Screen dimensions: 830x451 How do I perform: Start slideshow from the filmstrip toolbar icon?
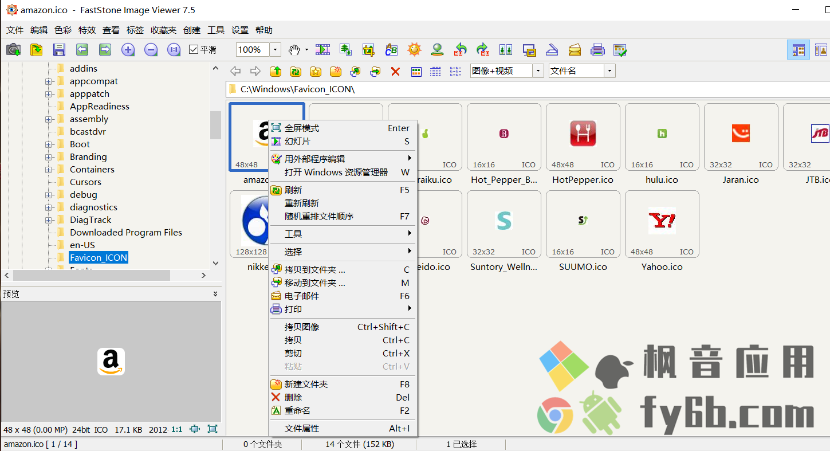point(322,50)
